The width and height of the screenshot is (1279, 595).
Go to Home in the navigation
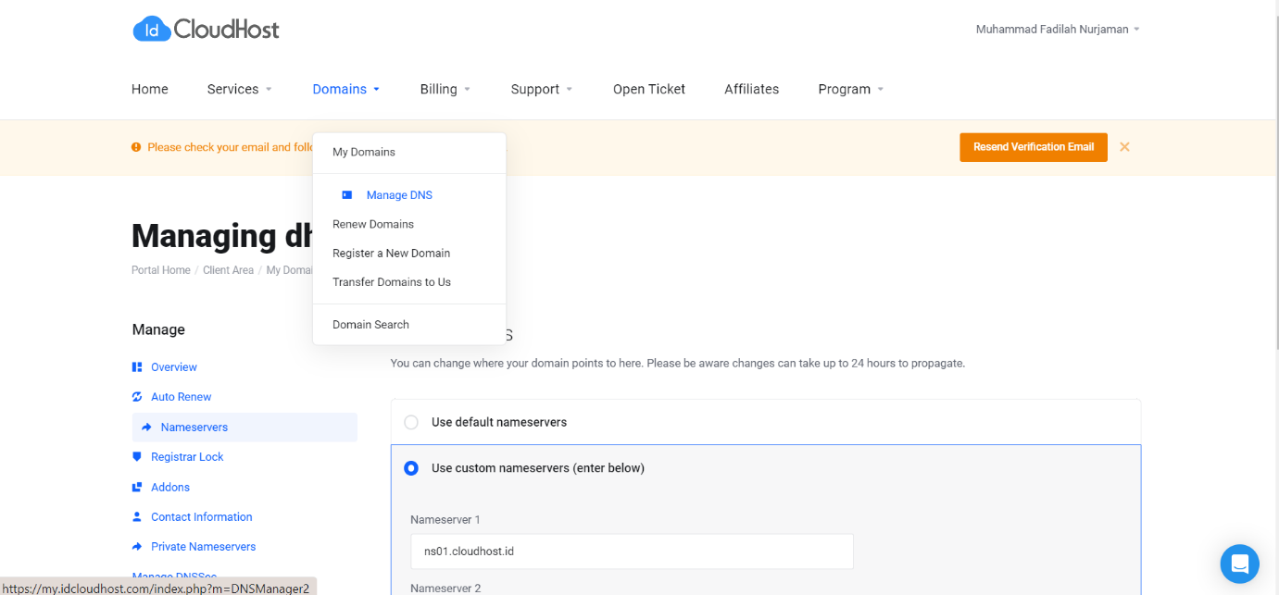coord(150,89)
